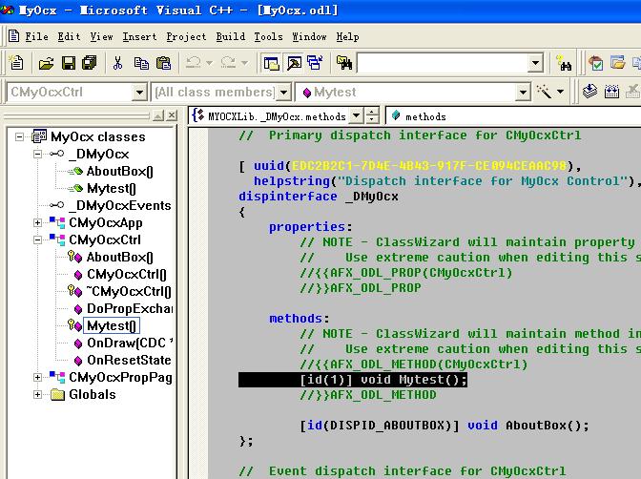The height and width of the screenshot is (479, 641).
Task: Click the New Text File toolbar icon
Action: [16, 63]
